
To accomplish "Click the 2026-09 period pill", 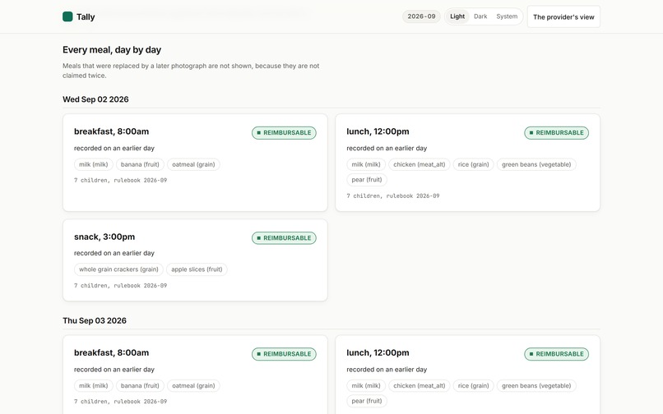I will (x=421, y=16).
